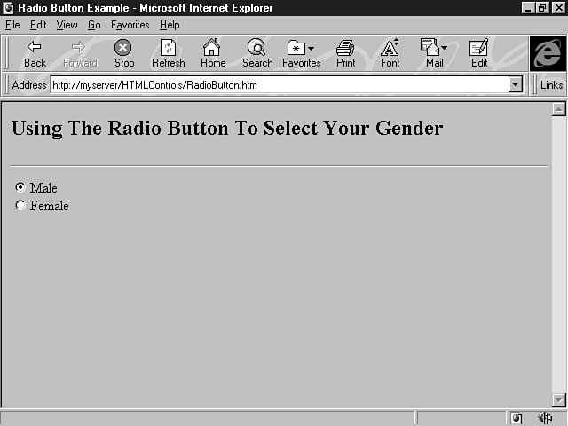
Task: Open page in editor via Edit icon
Action: 478,48
